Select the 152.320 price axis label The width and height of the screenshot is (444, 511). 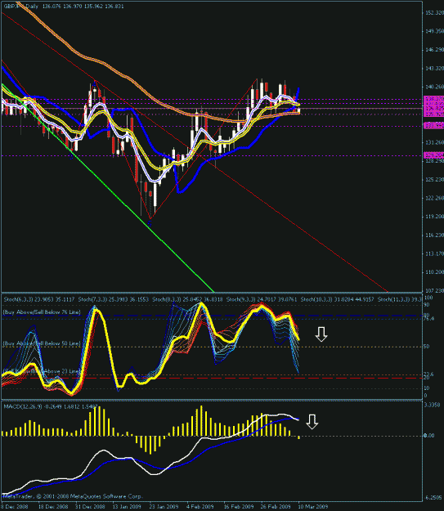click(434, 13)
